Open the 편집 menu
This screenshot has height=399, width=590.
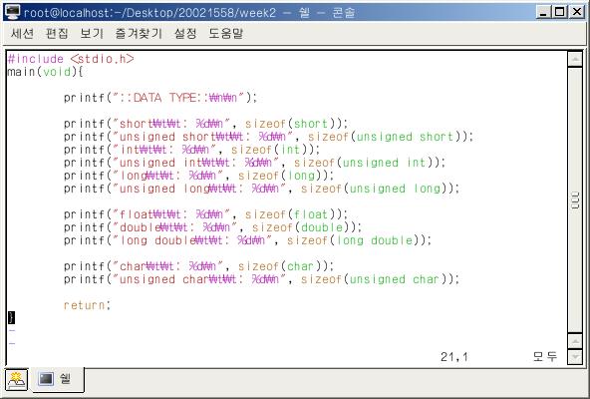tap(57, 33)
